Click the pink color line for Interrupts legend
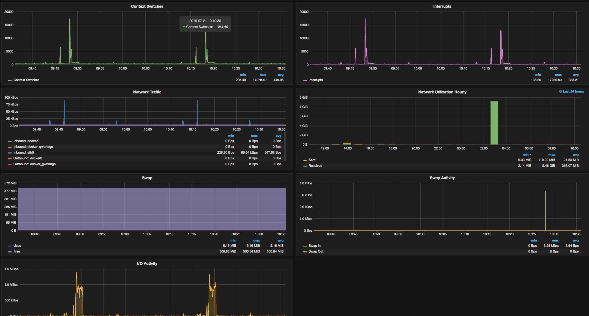The height and width of the screenshot is (316, 589). pyautogui.click(x=305, y=80)
